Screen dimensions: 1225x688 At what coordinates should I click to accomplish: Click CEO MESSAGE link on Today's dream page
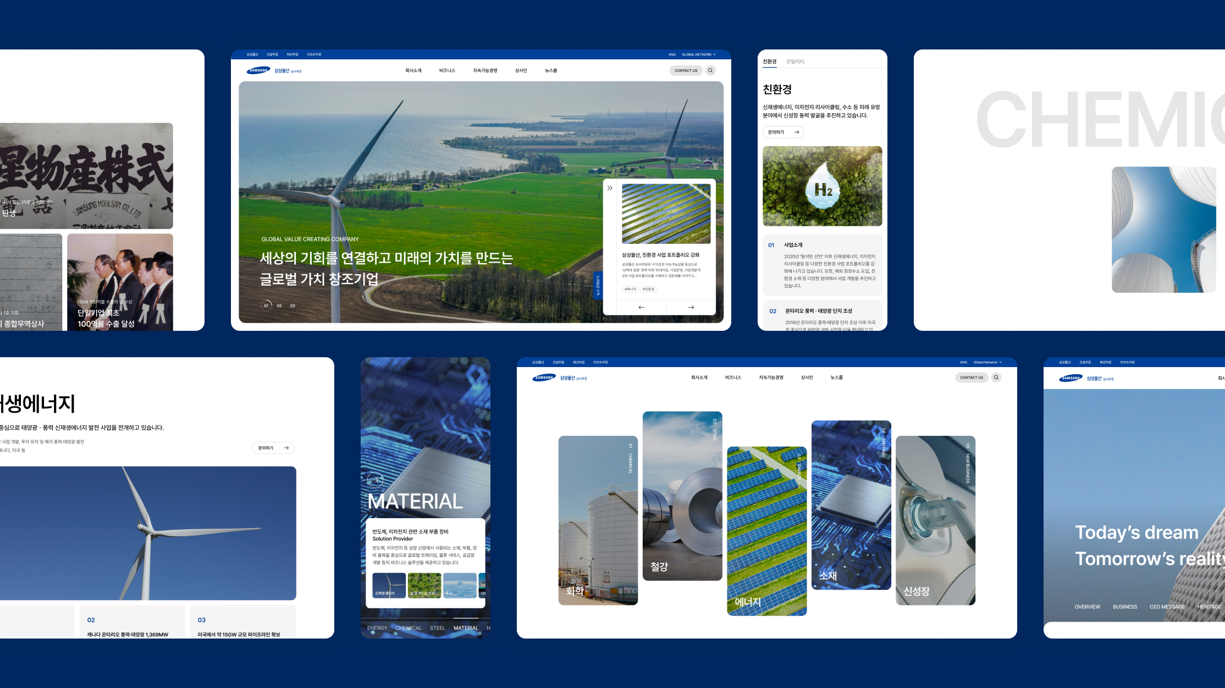coord(1167,607)
